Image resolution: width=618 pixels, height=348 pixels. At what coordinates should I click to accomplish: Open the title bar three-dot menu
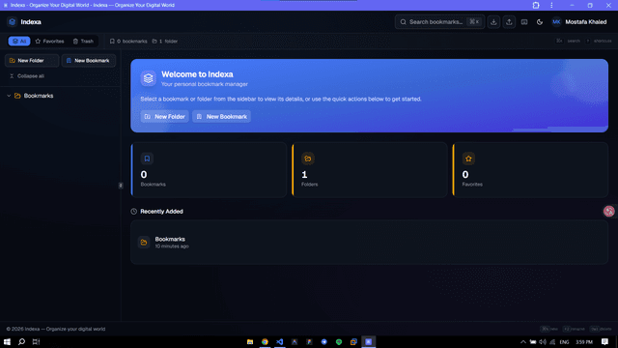pos(551,5)
